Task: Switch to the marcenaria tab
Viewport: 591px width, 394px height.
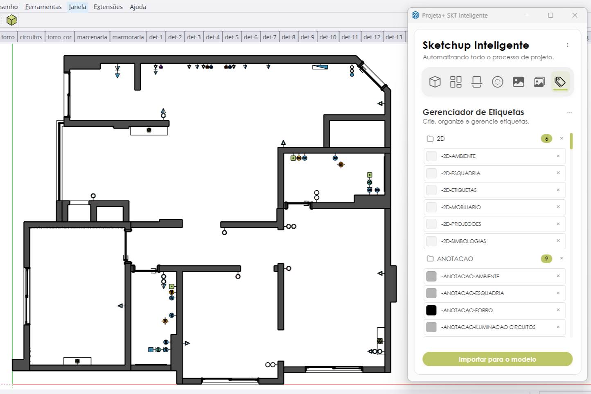Action: pyautogui.click(x=92, y=36)
